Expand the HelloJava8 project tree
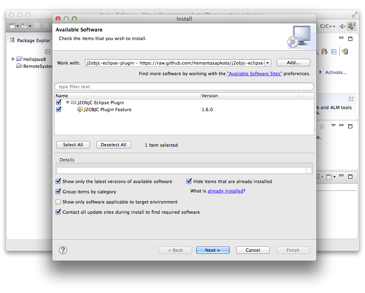Screen dimensions: 365x293 coord(13,59)
